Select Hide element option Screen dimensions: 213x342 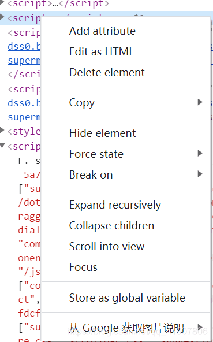pyautogui.click(x=125, y=133)
